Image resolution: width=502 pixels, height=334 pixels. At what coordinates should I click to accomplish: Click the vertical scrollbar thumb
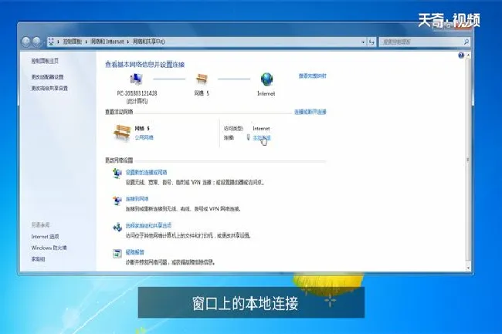coord(468,160)
